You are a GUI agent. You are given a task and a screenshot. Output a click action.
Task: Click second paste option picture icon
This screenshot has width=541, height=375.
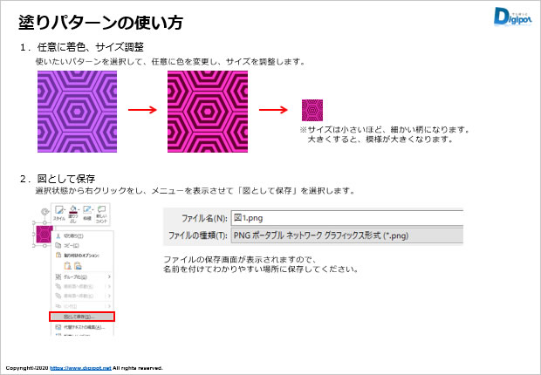click(x=78, y=265)
